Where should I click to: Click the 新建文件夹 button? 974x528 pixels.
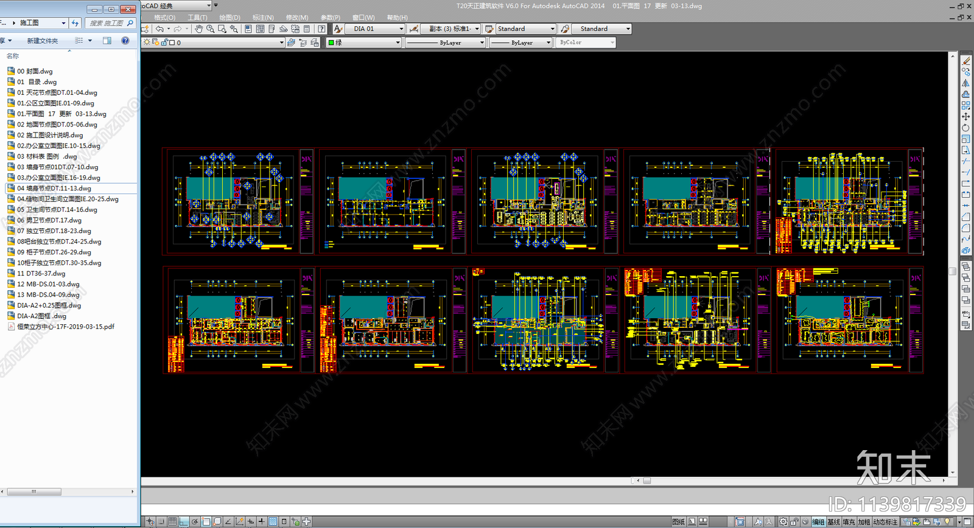pyautogui.click(x=42, y=41)
